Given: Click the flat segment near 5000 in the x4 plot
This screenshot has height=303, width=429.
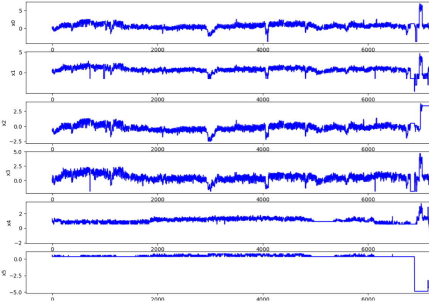Looking at the screenshot, I should click(x=323, y=221).
